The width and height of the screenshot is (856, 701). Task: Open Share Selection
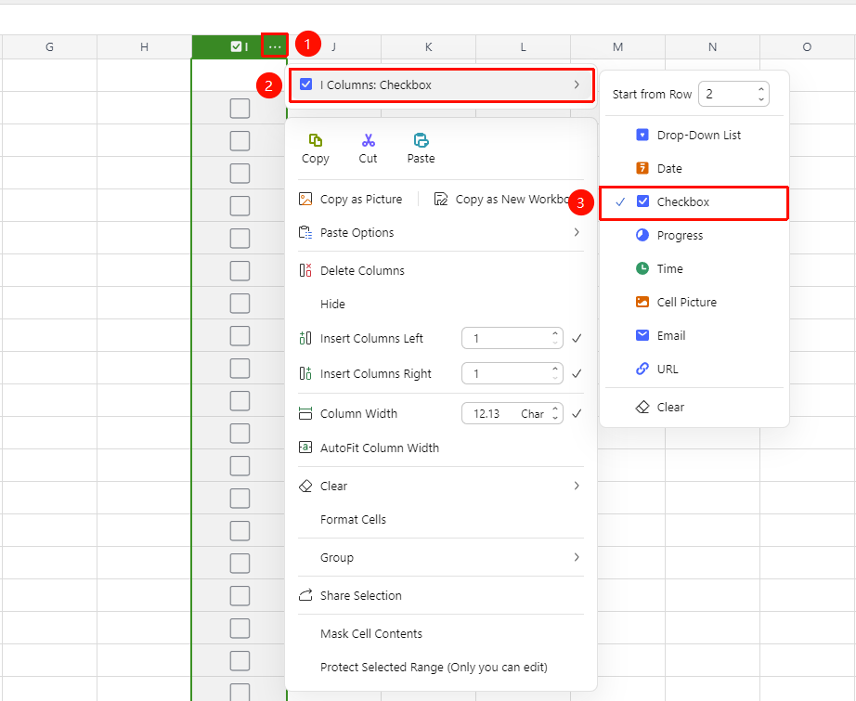point(350,595)
